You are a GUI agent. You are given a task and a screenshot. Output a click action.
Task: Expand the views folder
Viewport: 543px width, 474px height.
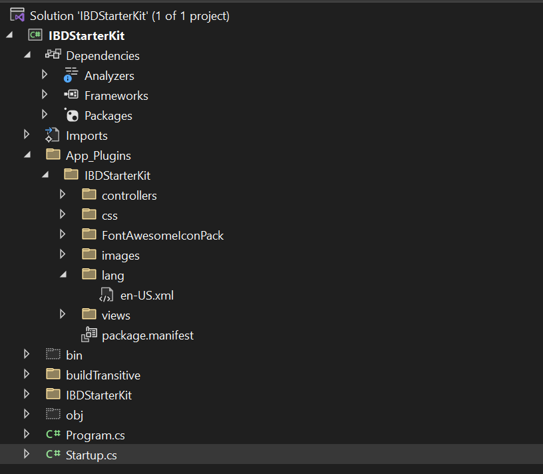(62, 315)
